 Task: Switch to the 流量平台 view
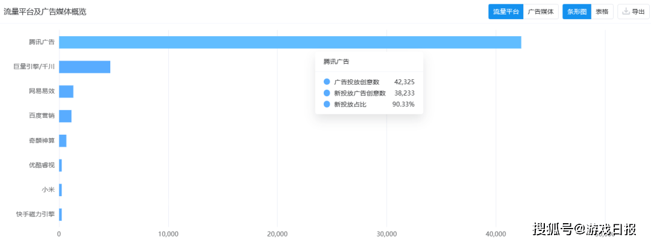tap(506, 11)
